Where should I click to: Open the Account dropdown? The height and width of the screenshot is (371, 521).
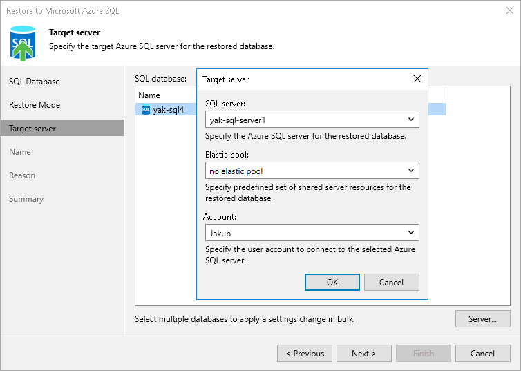411,233
